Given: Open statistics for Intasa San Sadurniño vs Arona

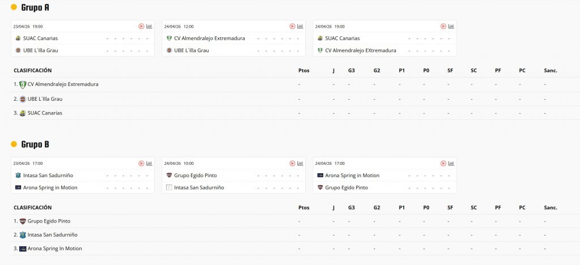Looking at the screenshot, I should pos(149,163).
